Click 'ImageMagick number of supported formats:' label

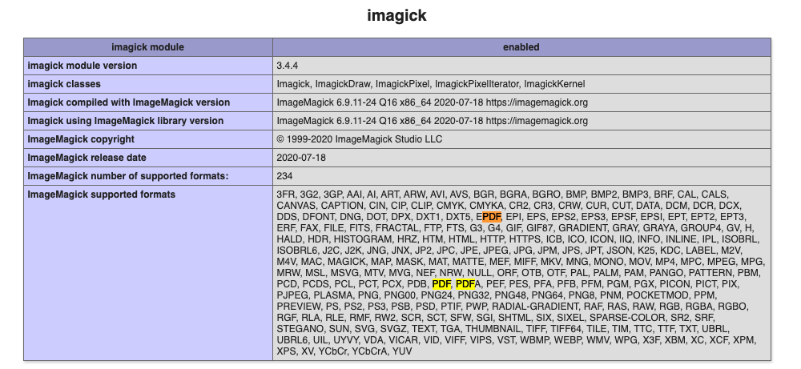point(128,175)
